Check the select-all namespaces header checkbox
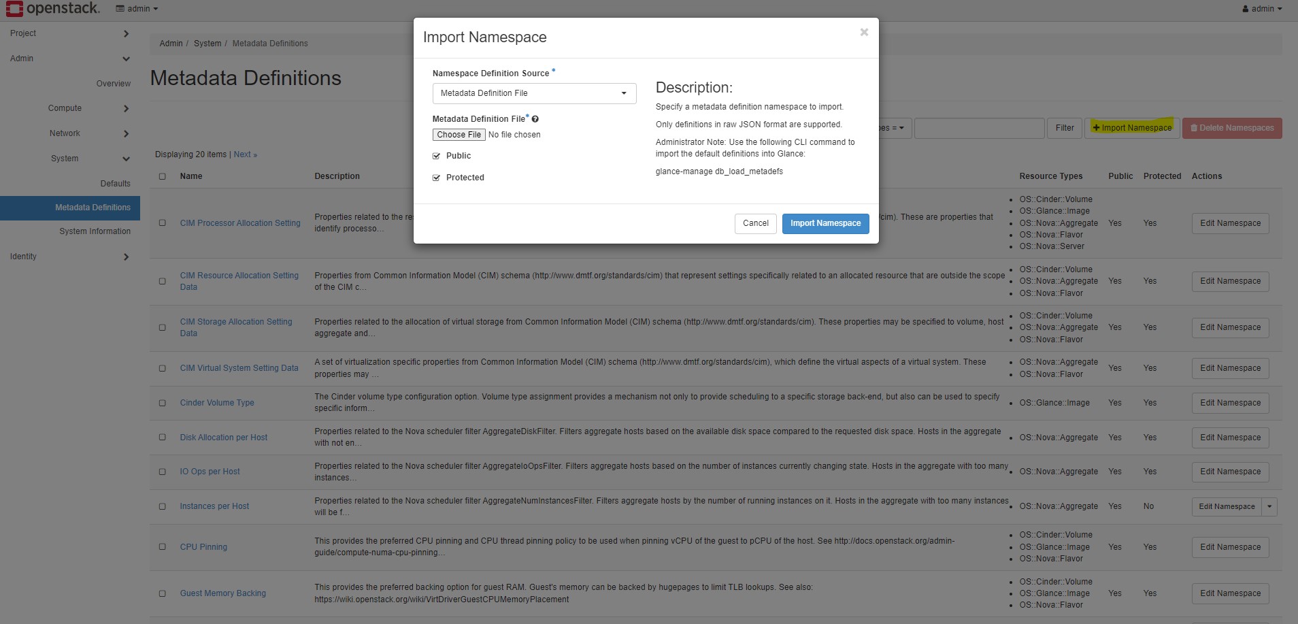 coord(163,176)
